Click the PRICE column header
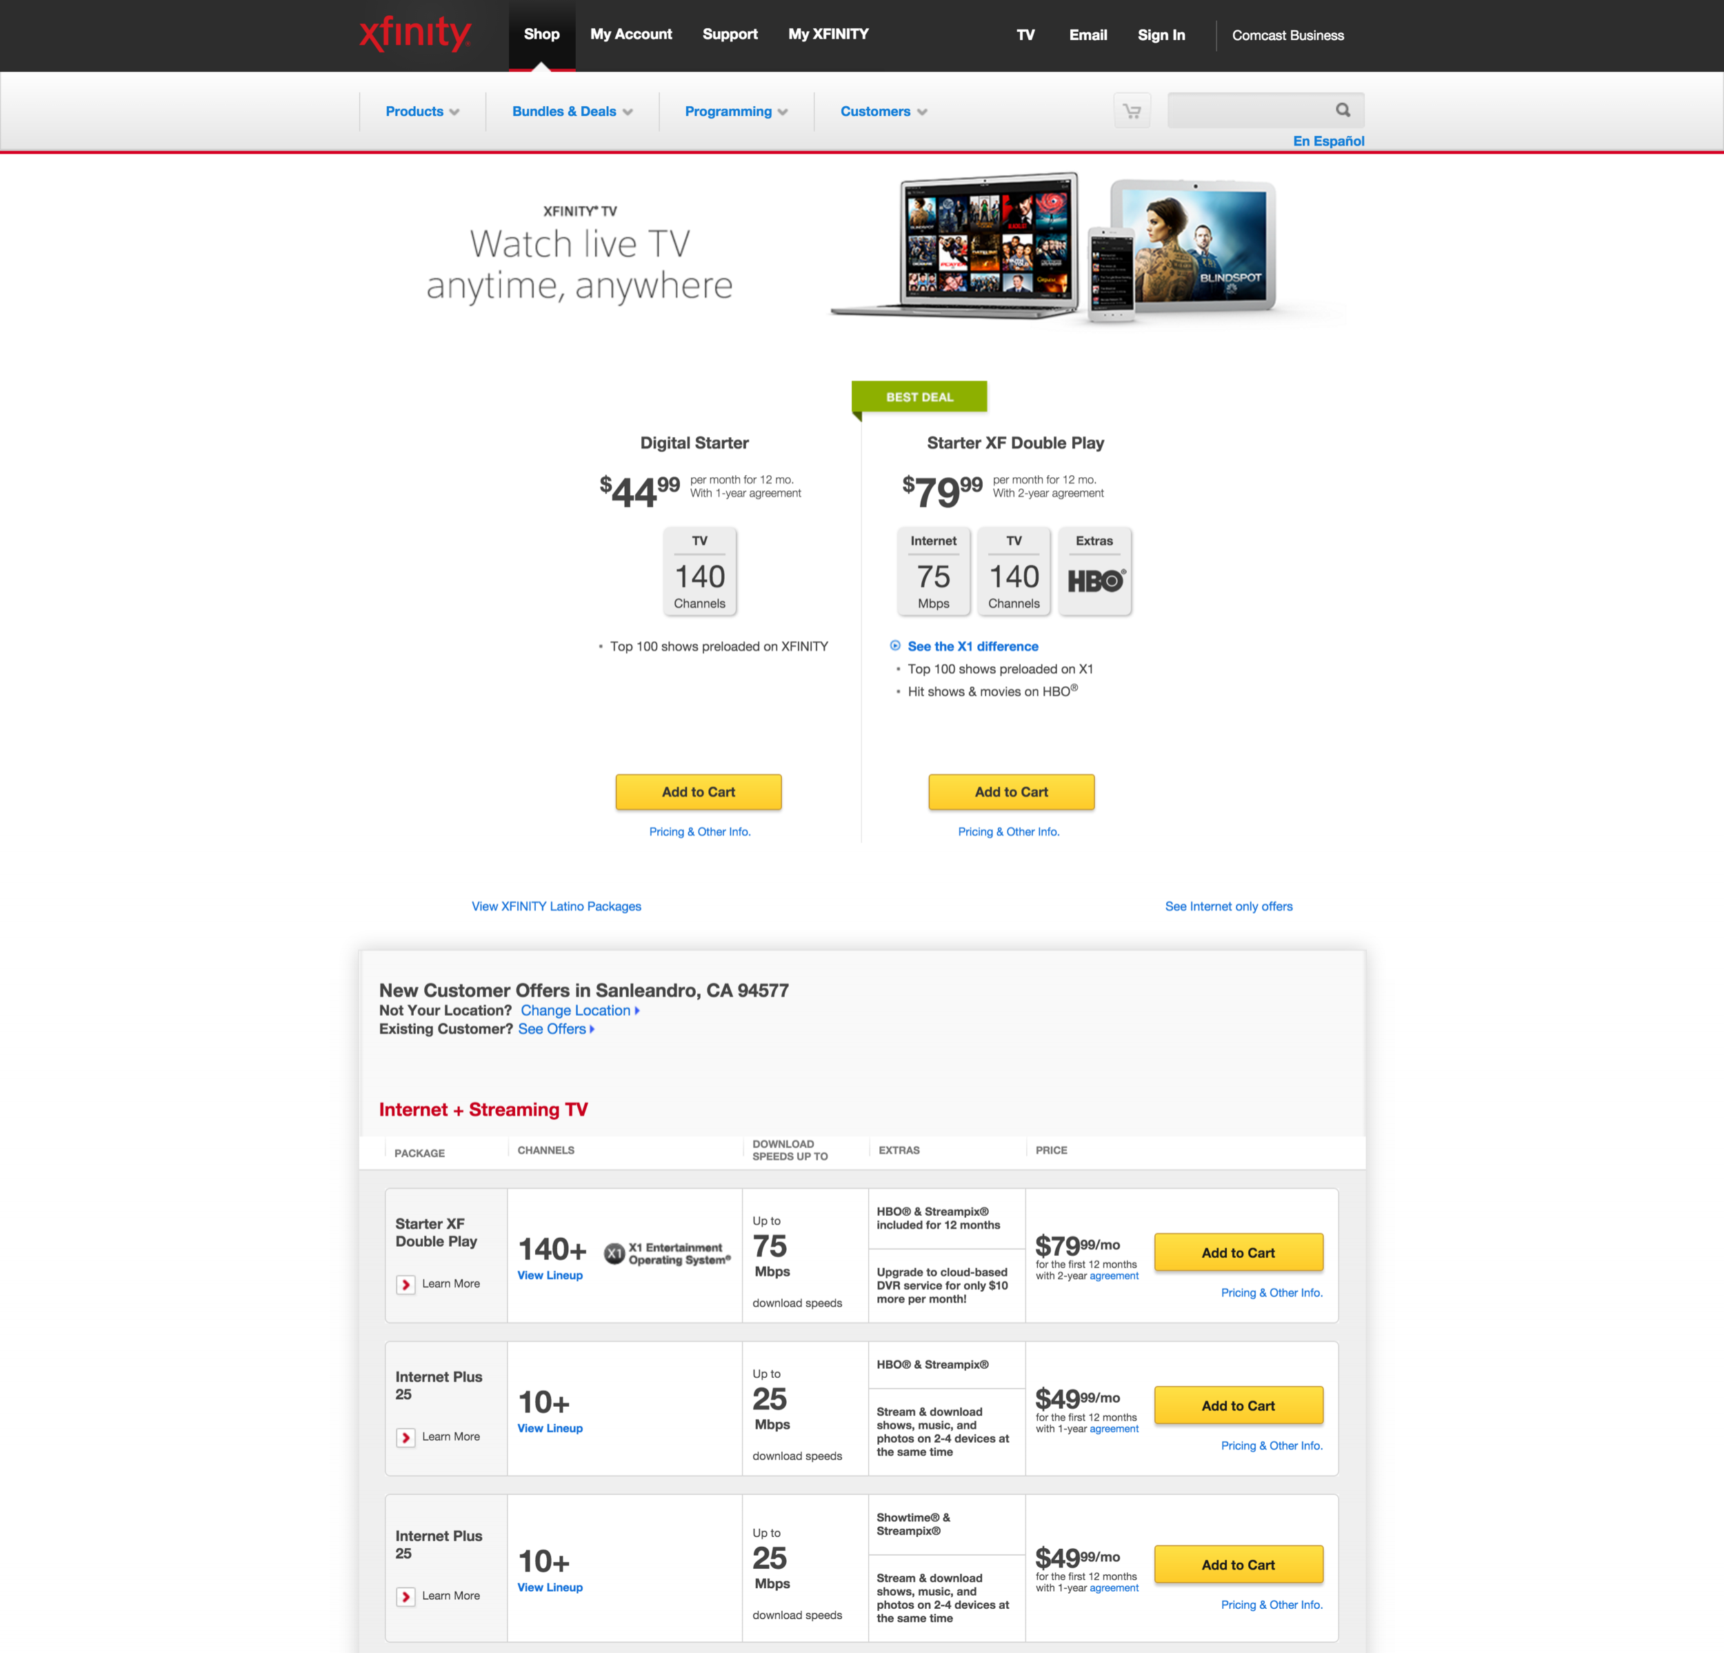Viewport: 1724px width, 1653px height. coord(1051,1151)
